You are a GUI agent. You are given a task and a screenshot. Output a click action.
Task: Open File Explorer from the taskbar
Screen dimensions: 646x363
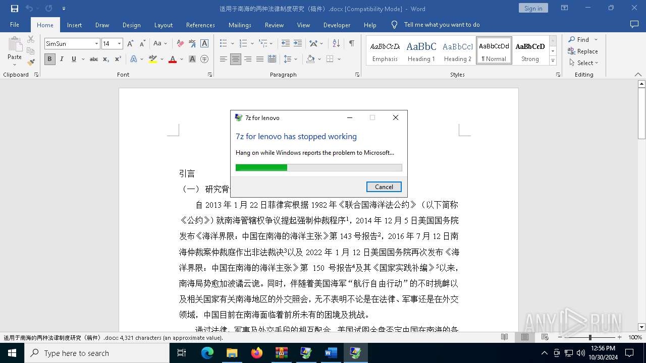tap(232, 353)
